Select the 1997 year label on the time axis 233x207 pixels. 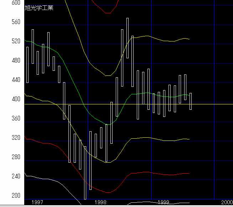(37, 202)
